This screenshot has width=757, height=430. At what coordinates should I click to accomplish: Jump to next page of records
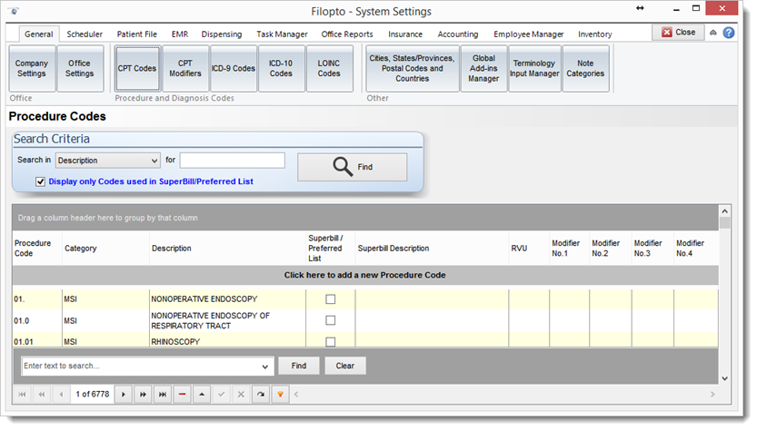tap(143, 395)
